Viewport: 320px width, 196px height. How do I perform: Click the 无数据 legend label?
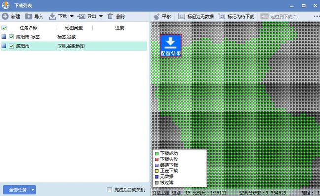coord(167,177)
